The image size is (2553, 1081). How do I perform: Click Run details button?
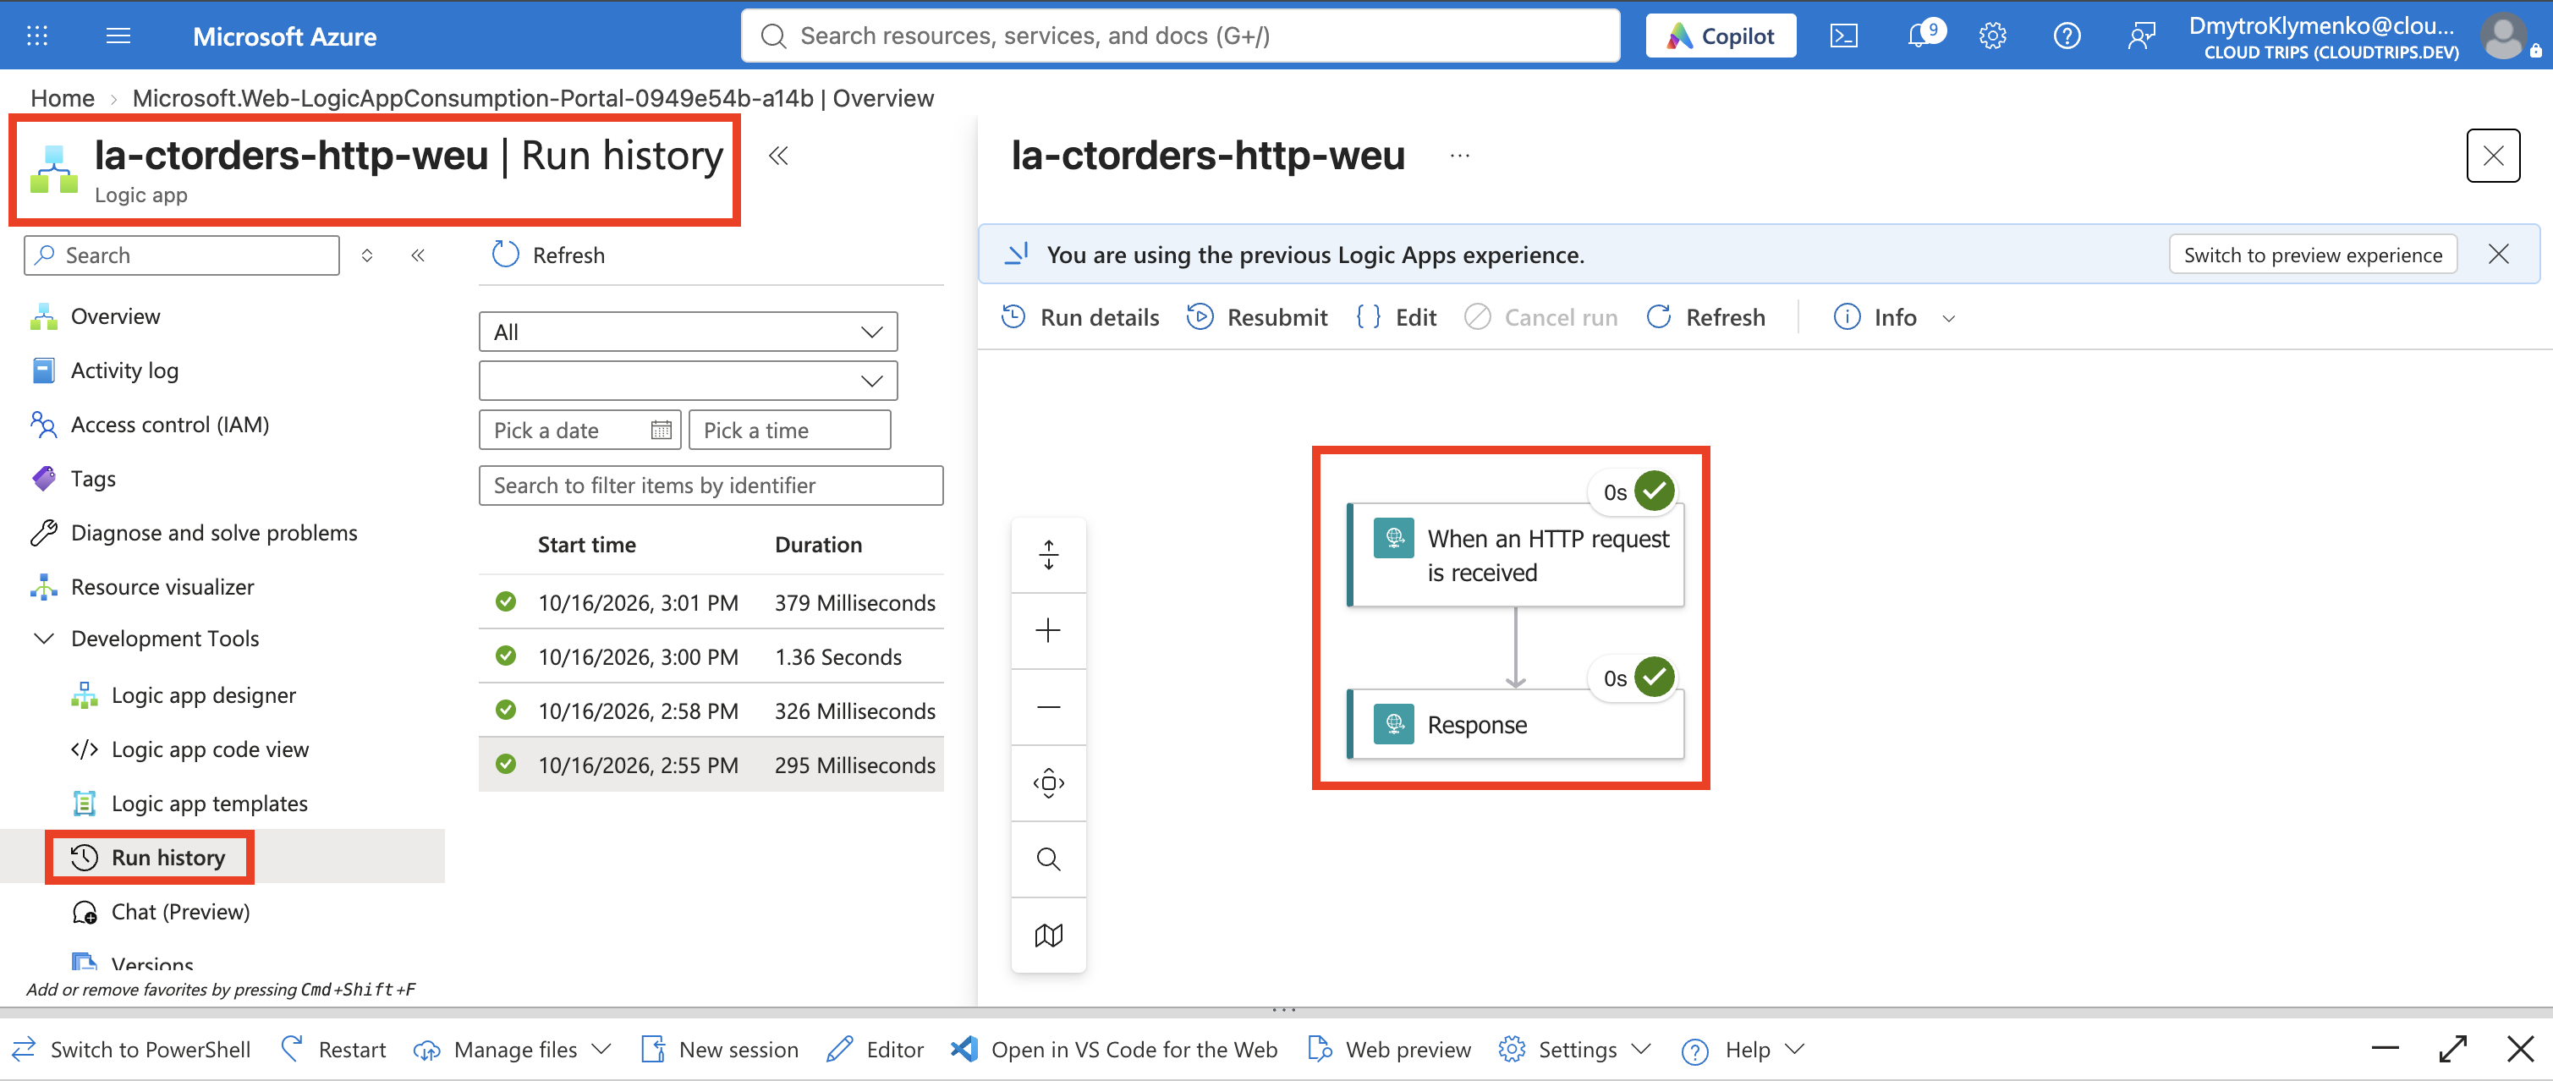1079,318
